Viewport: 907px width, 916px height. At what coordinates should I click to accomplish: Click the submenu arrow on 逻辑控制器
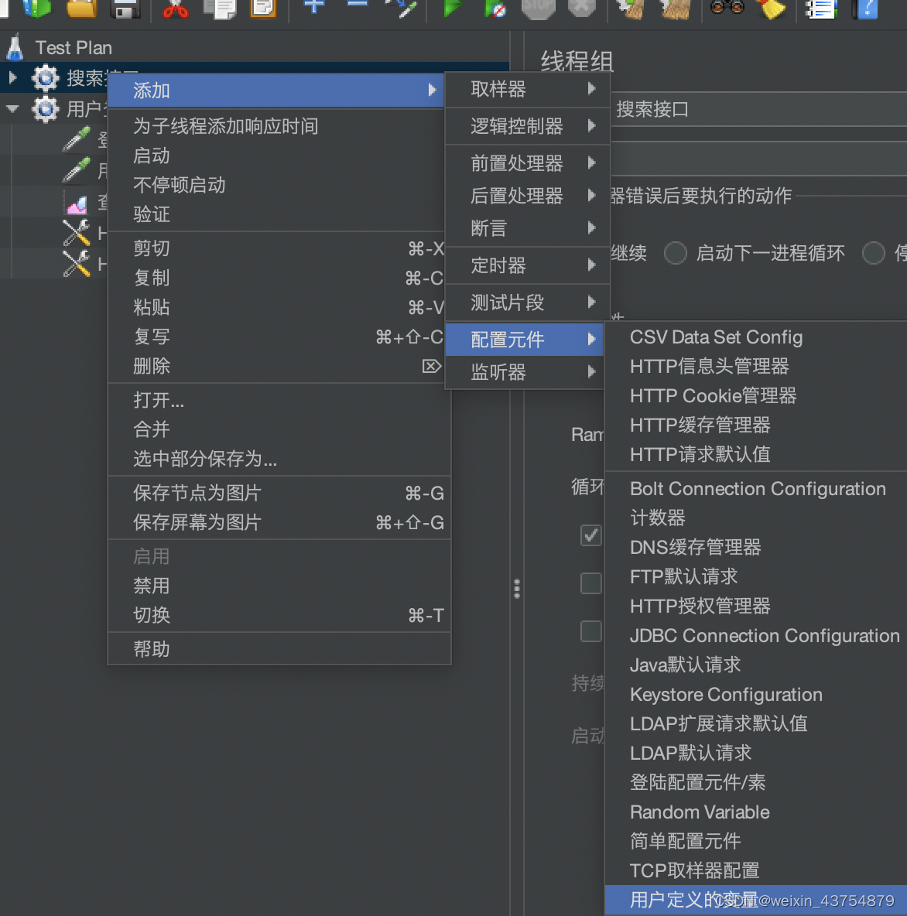591,125
